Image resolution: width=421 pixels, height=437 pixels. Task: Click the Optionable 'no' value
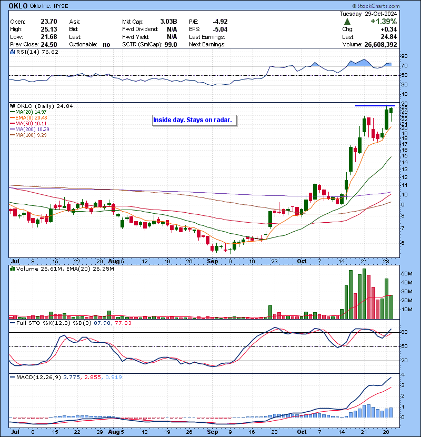106,45
